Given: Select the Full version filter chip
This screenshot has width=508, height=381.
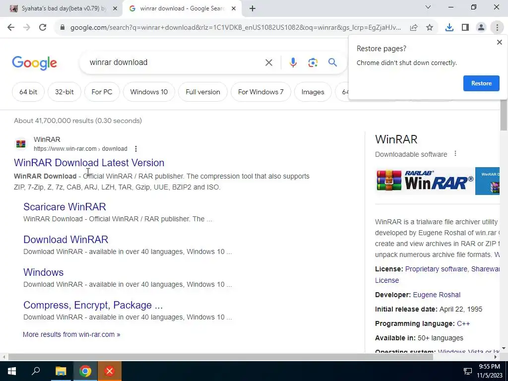Looking at the screenshot, I should [x=203, y=92].
